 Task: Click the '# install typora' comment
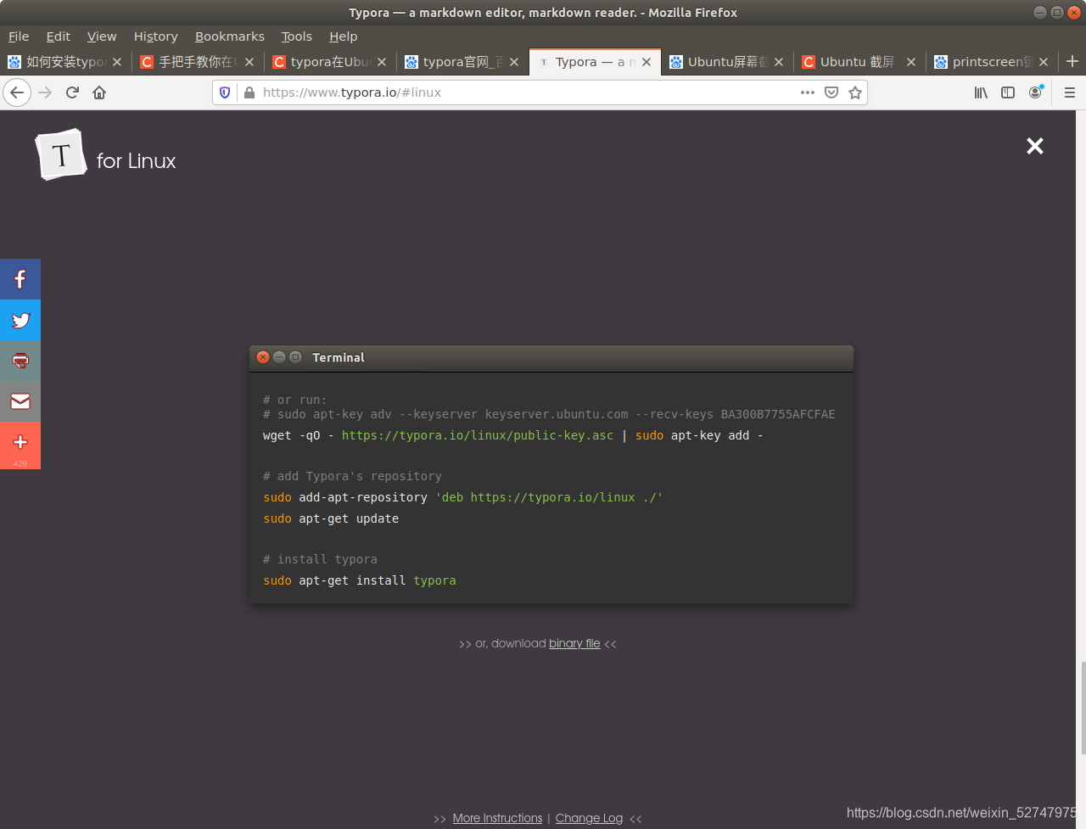coord(320,559)
